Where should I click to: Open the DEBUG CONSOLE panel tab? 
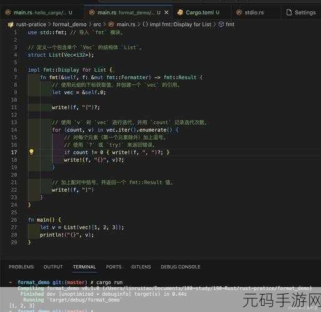point(180,267)
